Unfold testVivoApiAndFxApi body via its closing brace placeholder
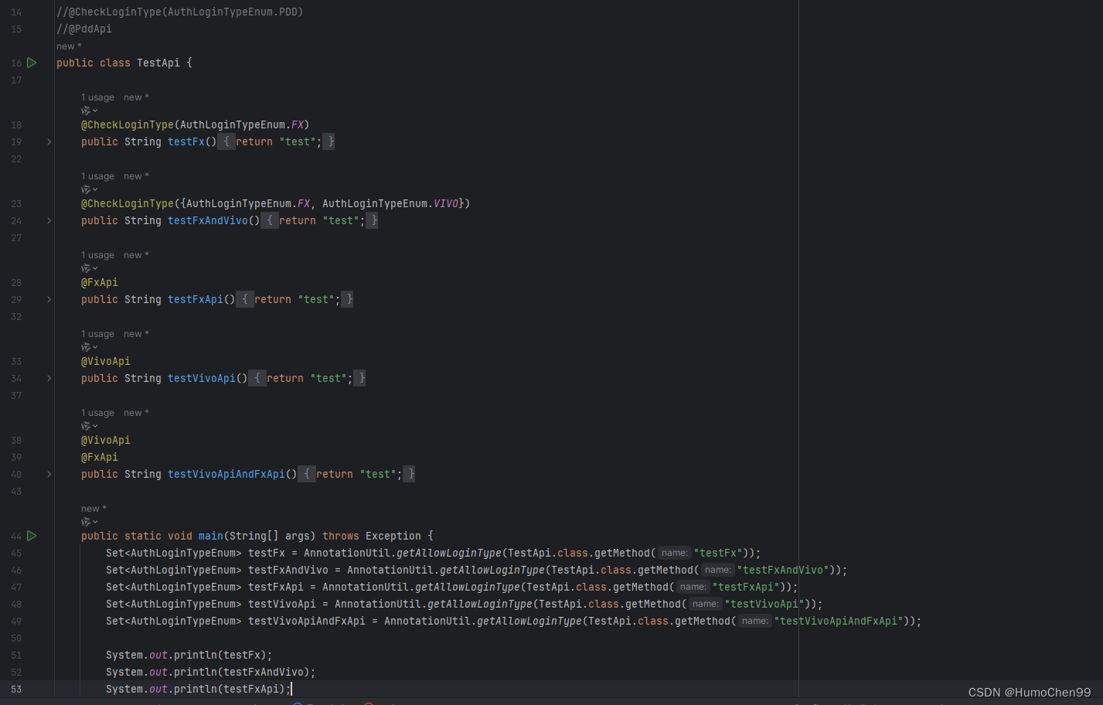Viewport: 1103px width, 705px height. (x=409, y=474)
